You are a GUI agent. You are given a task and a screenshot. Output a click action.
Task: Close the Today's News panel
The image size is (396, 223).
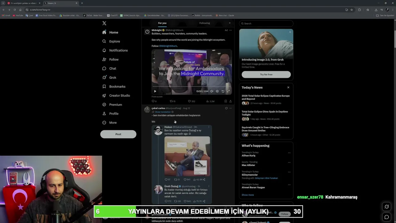(x=288, y=87)
